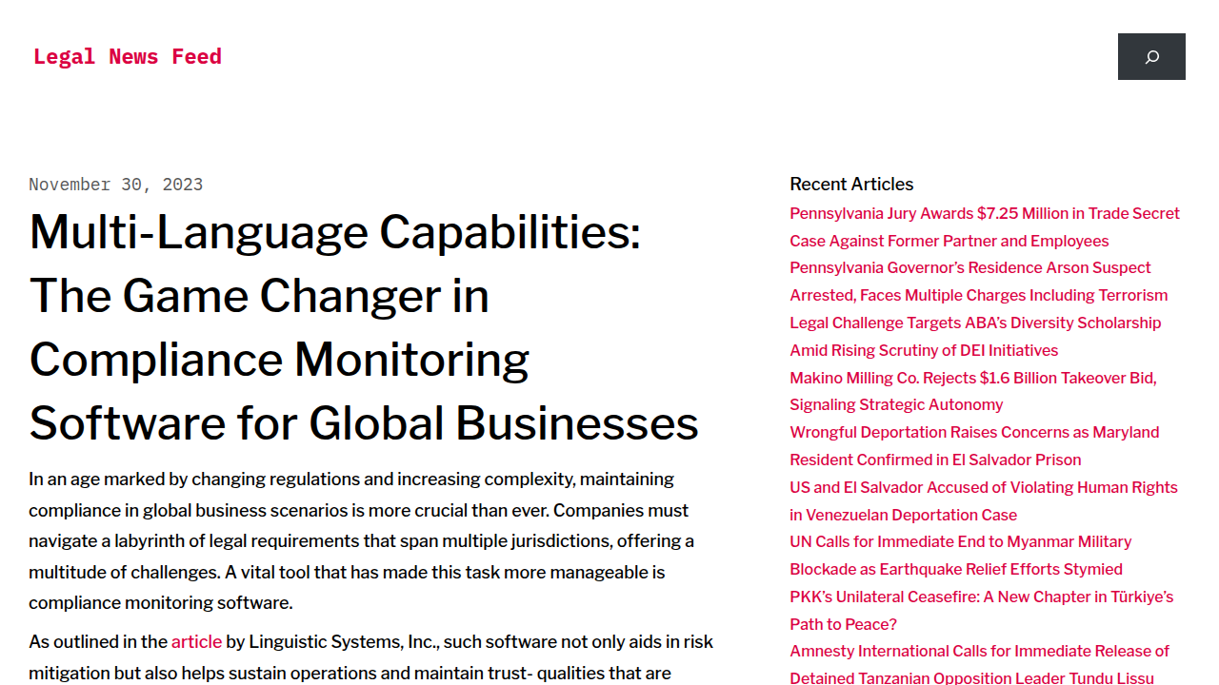
Task: Open Amnesty International Calls for Release article
Action: tap(980, 665)
